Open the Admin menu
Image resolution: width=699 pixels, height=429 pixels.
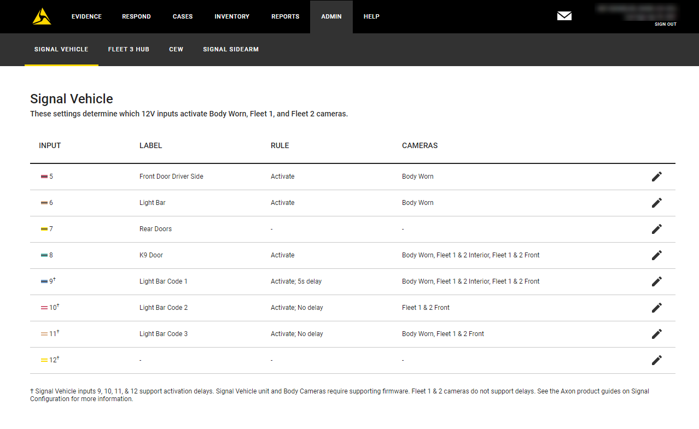coord(331,16)
